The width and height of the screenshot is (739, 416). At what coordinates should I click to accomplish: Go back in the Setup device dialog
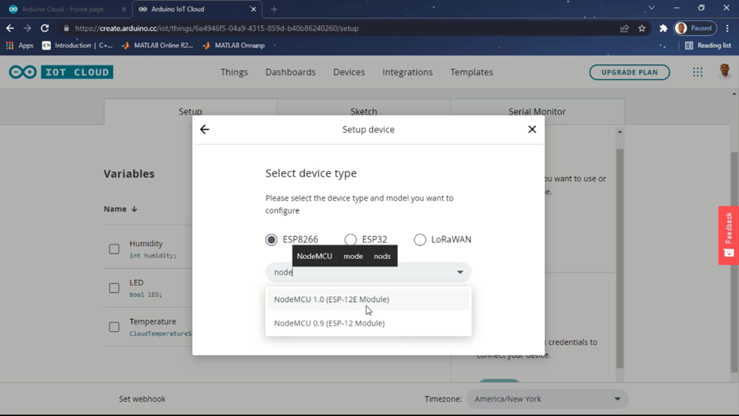[x=204, y=130]
